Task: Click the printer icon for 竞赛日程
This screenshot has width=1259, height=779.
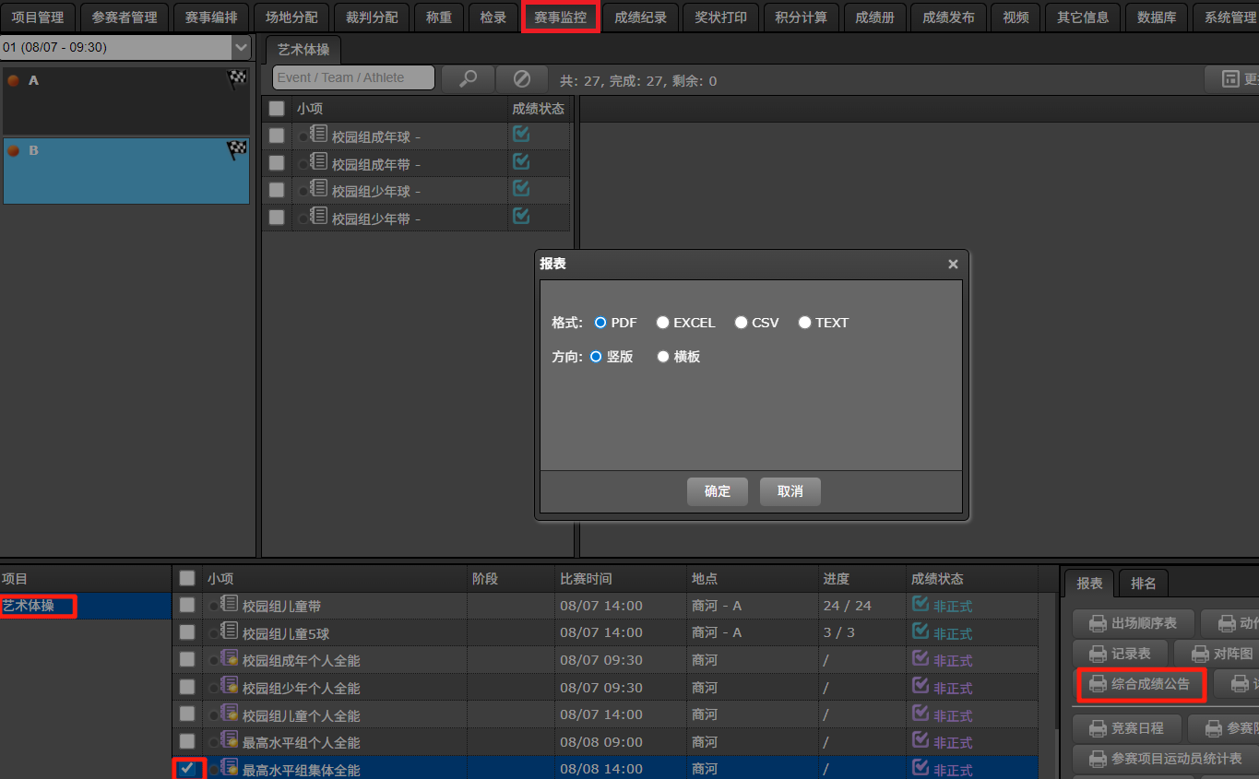Action: pyautogui.click(x=1098, y=728)
